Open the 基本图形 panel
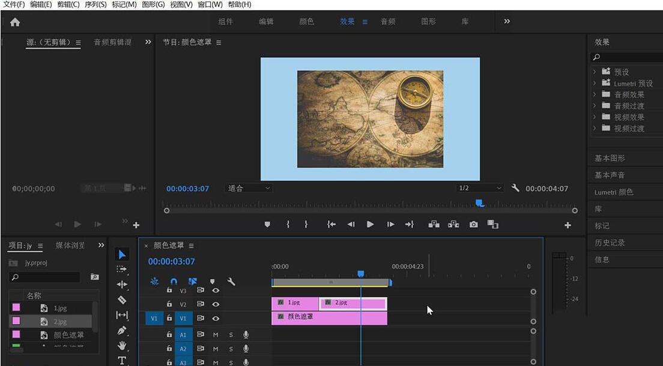663x366 pixels. 608,157
